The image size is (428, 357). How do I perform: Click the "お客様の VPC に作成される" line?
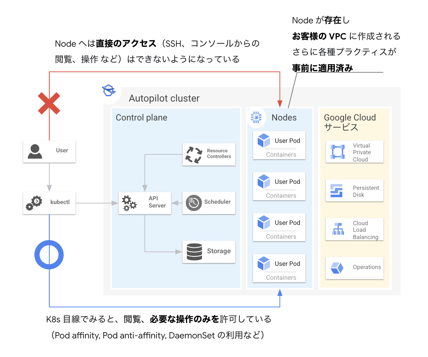tap(346, 36)
